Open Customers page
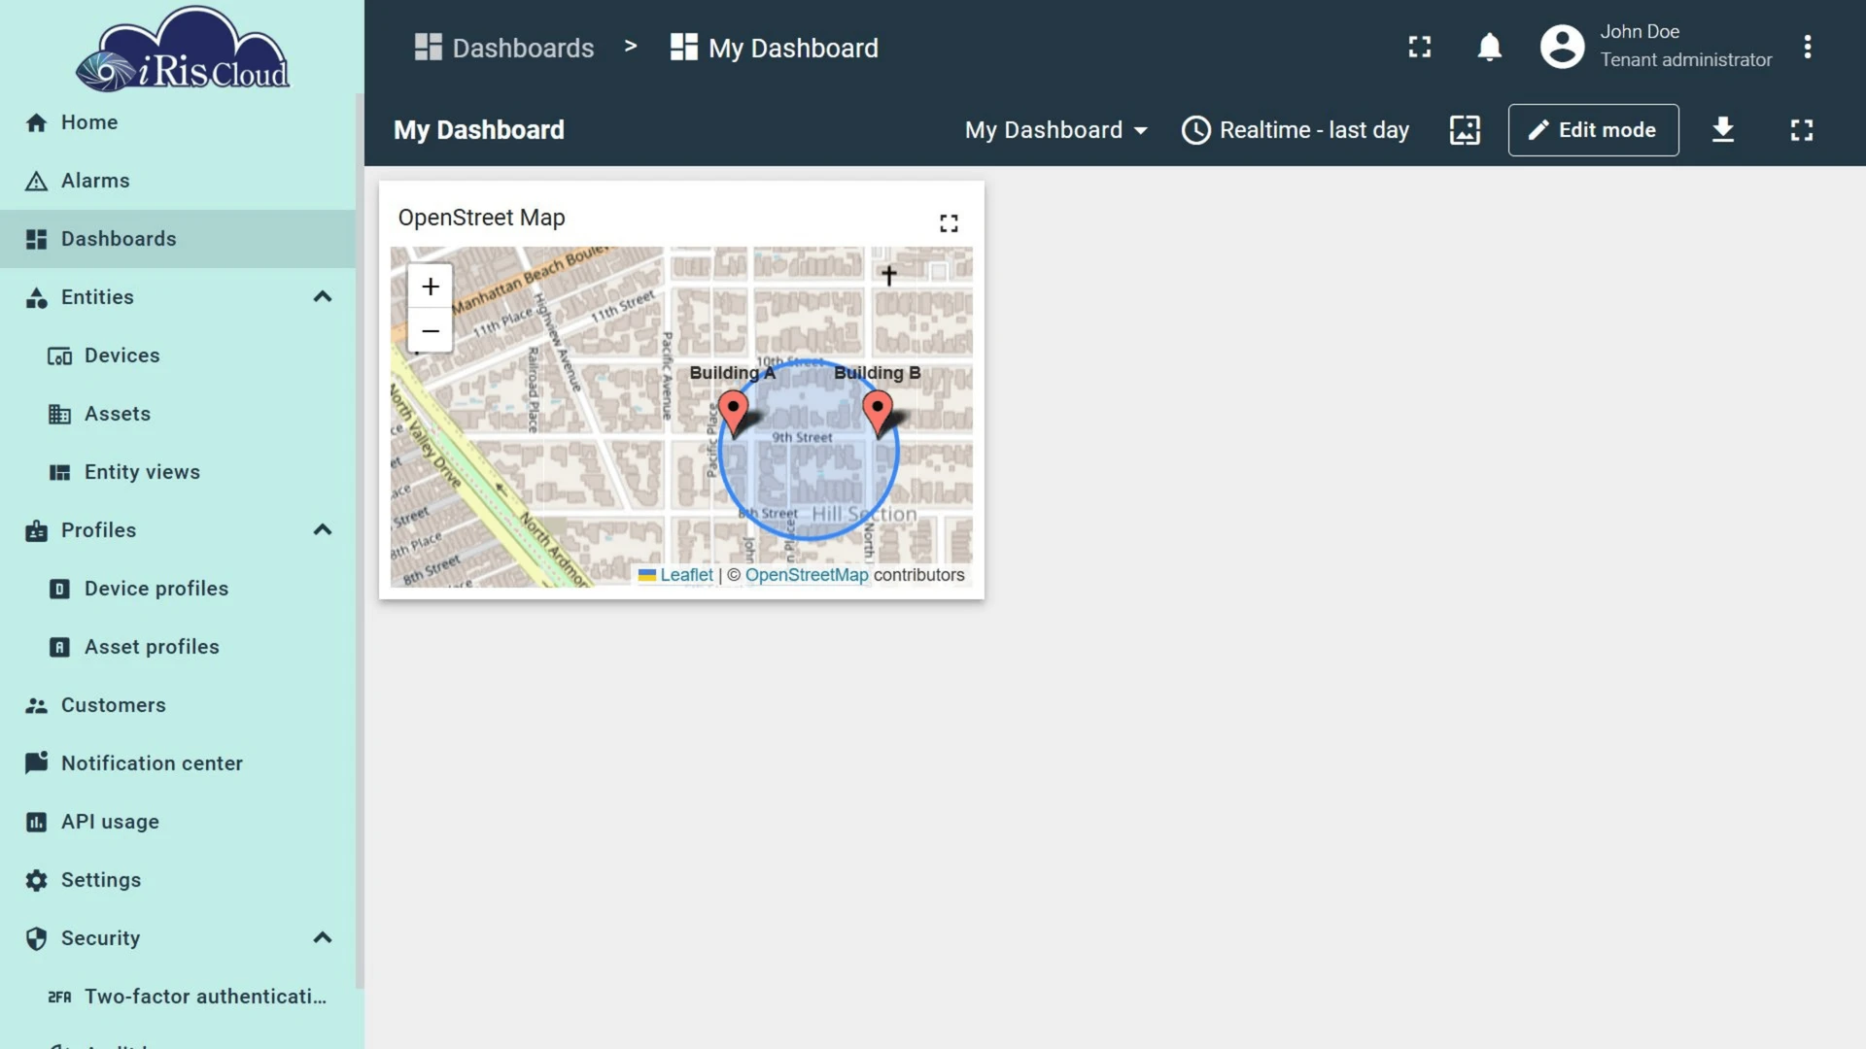The height and width of the screenshot is (1049, 1866). 178,705
